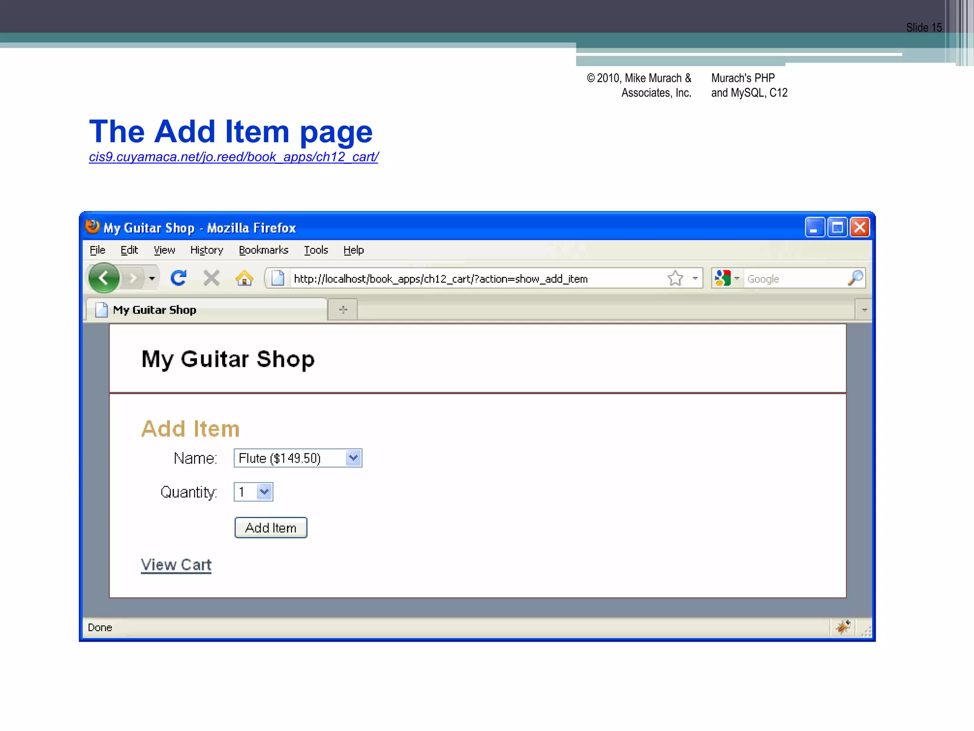Viewport: 974px width, 731px height.
Task: Click the Done status bar text
Action: pos(100,628)
